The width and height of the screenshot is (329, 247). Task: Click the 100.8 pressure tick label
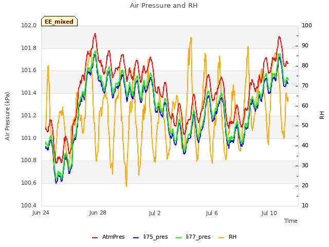[29, 161]
